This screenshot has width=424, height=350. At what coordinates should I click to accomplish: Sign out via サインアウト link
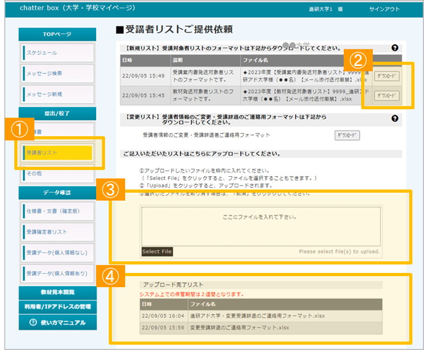pyautogui.click(x=384, y=9)
